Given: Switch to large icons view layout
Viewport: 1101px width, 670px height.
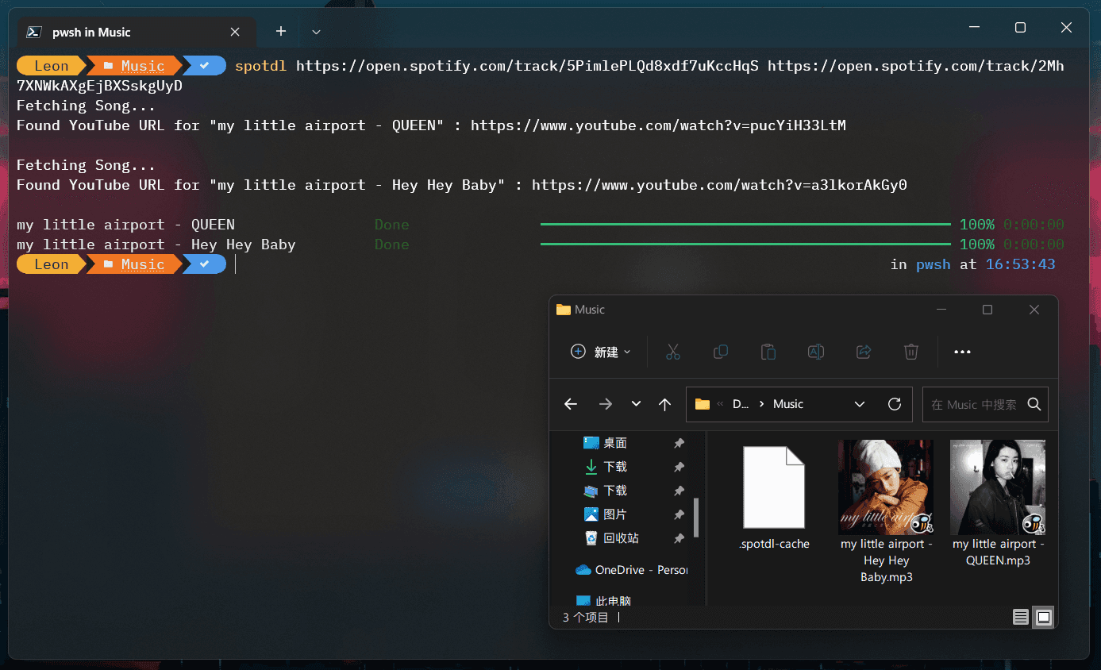Looking at the screenshot, I should pyautogui.click(x=1044, y=617).
